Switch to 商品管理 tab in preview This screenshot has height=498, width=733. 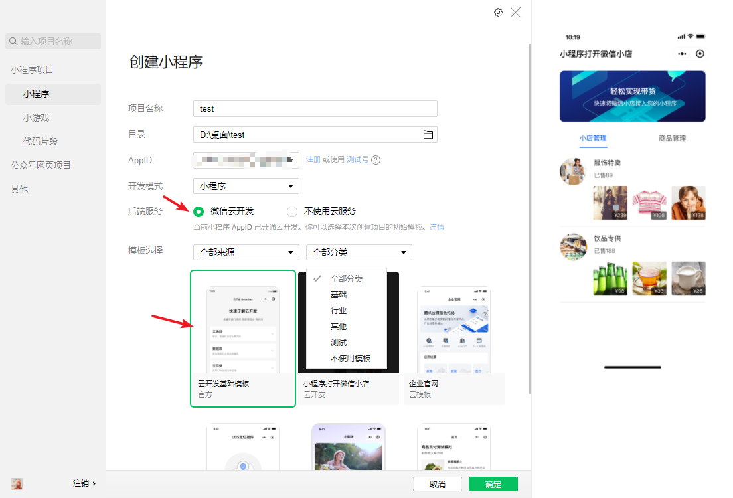672,138
